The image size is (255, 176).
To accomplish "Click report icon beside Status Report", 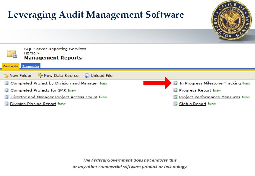I will click(176, 104).
